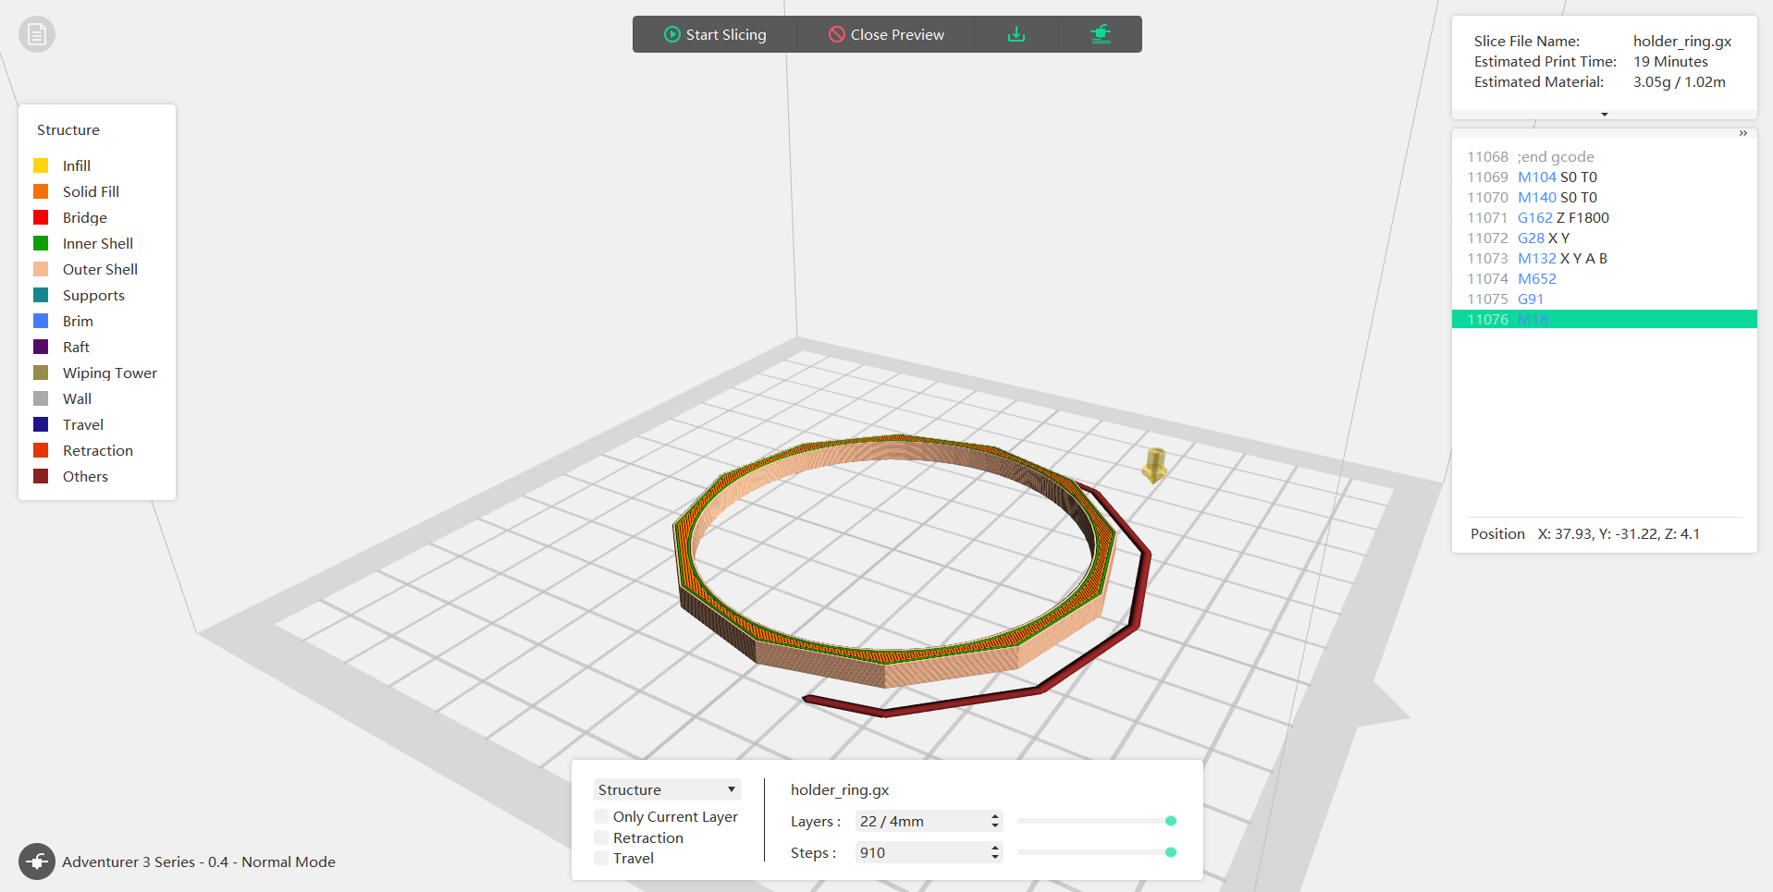Click the Wiping Tower olive swatch
This screenshot has height=892, width=1773.
[x=41, y=373]
